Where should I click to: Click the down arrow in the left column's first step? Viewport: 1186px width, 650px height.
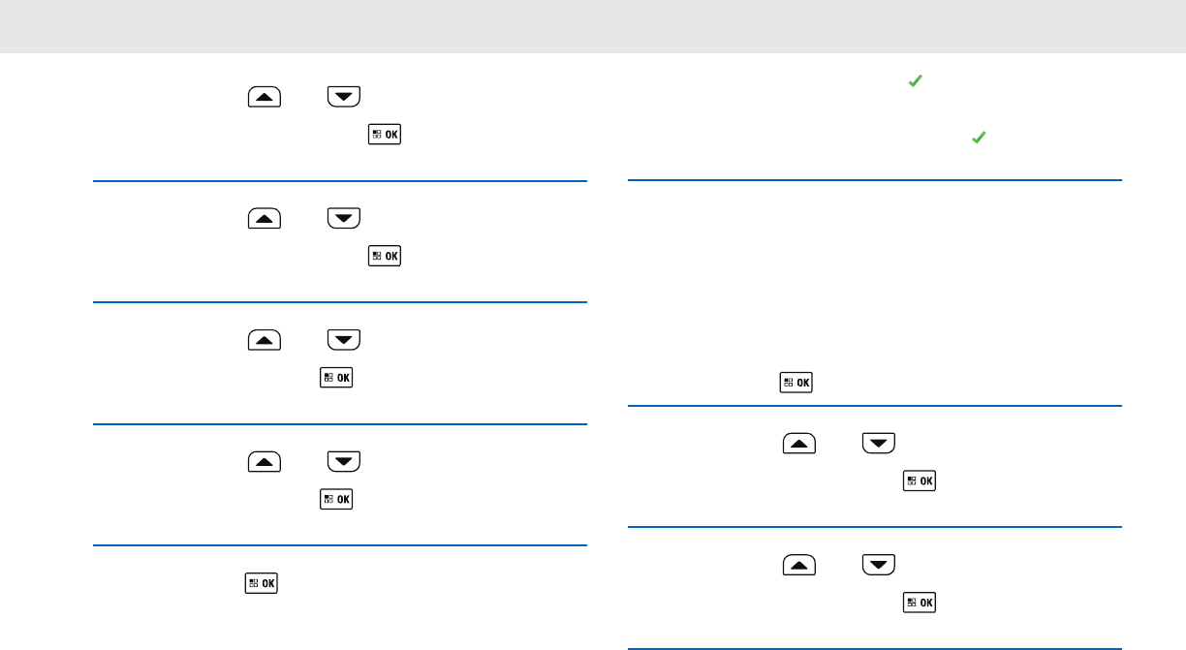pos(344,96)
